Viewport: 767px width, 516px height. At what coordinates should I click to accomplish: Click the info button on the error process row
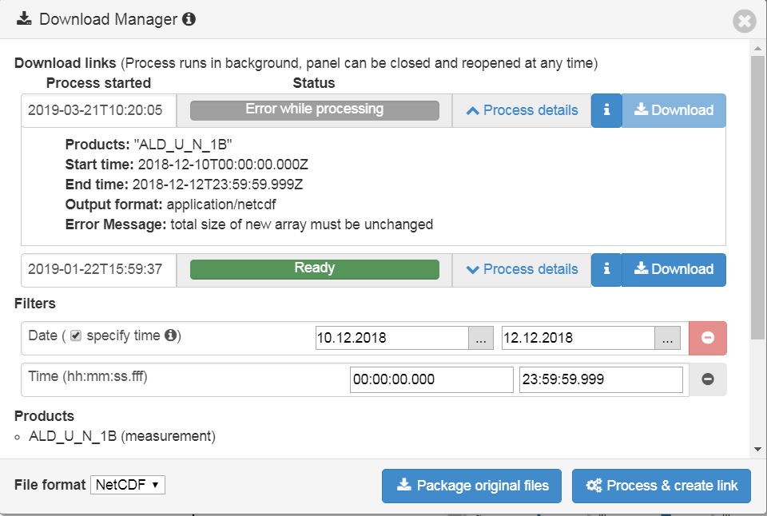[x=606, y=110]
